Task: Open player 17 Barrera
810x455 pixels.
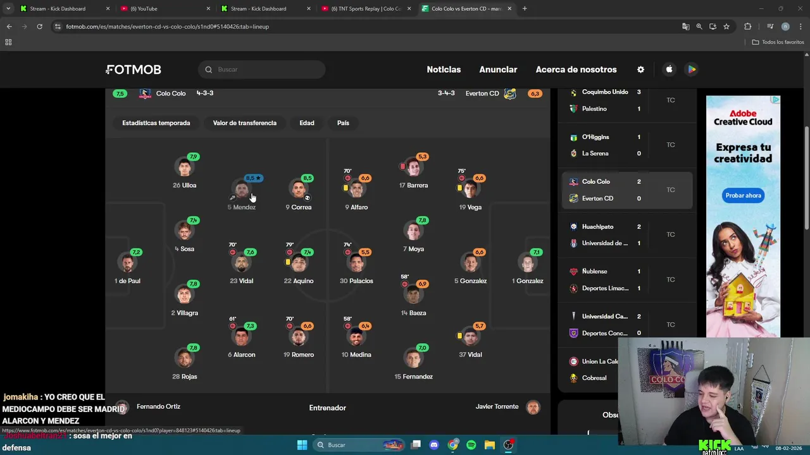Action: 414,171
